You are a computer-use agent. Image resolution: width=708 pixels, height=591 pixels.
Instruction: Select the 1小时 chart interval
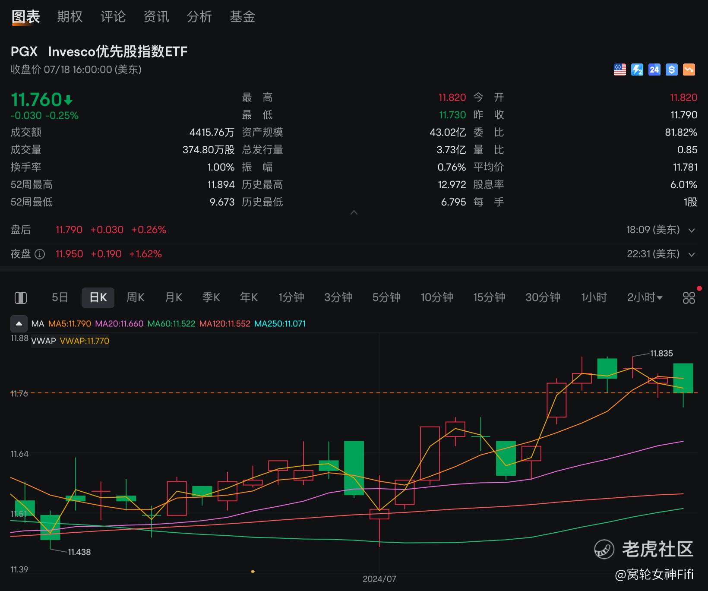click(594, 297)
